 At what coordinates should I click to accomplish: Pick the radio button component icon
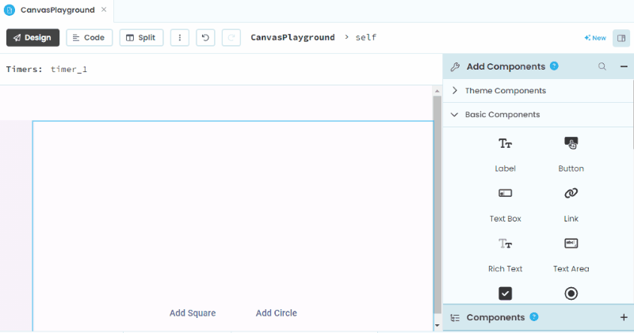[x=571, y=293]
